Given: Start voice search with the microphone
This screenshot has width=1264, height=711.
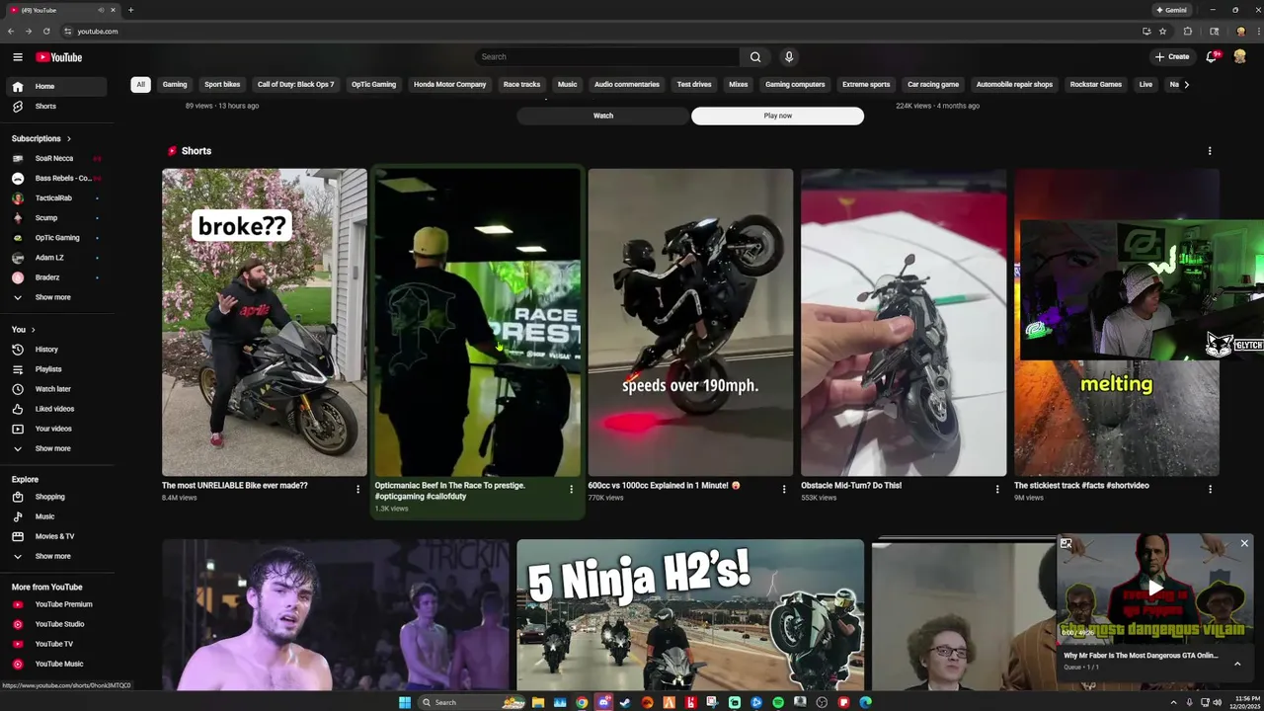Looking at the screenshot, I should tap(788, 57).
